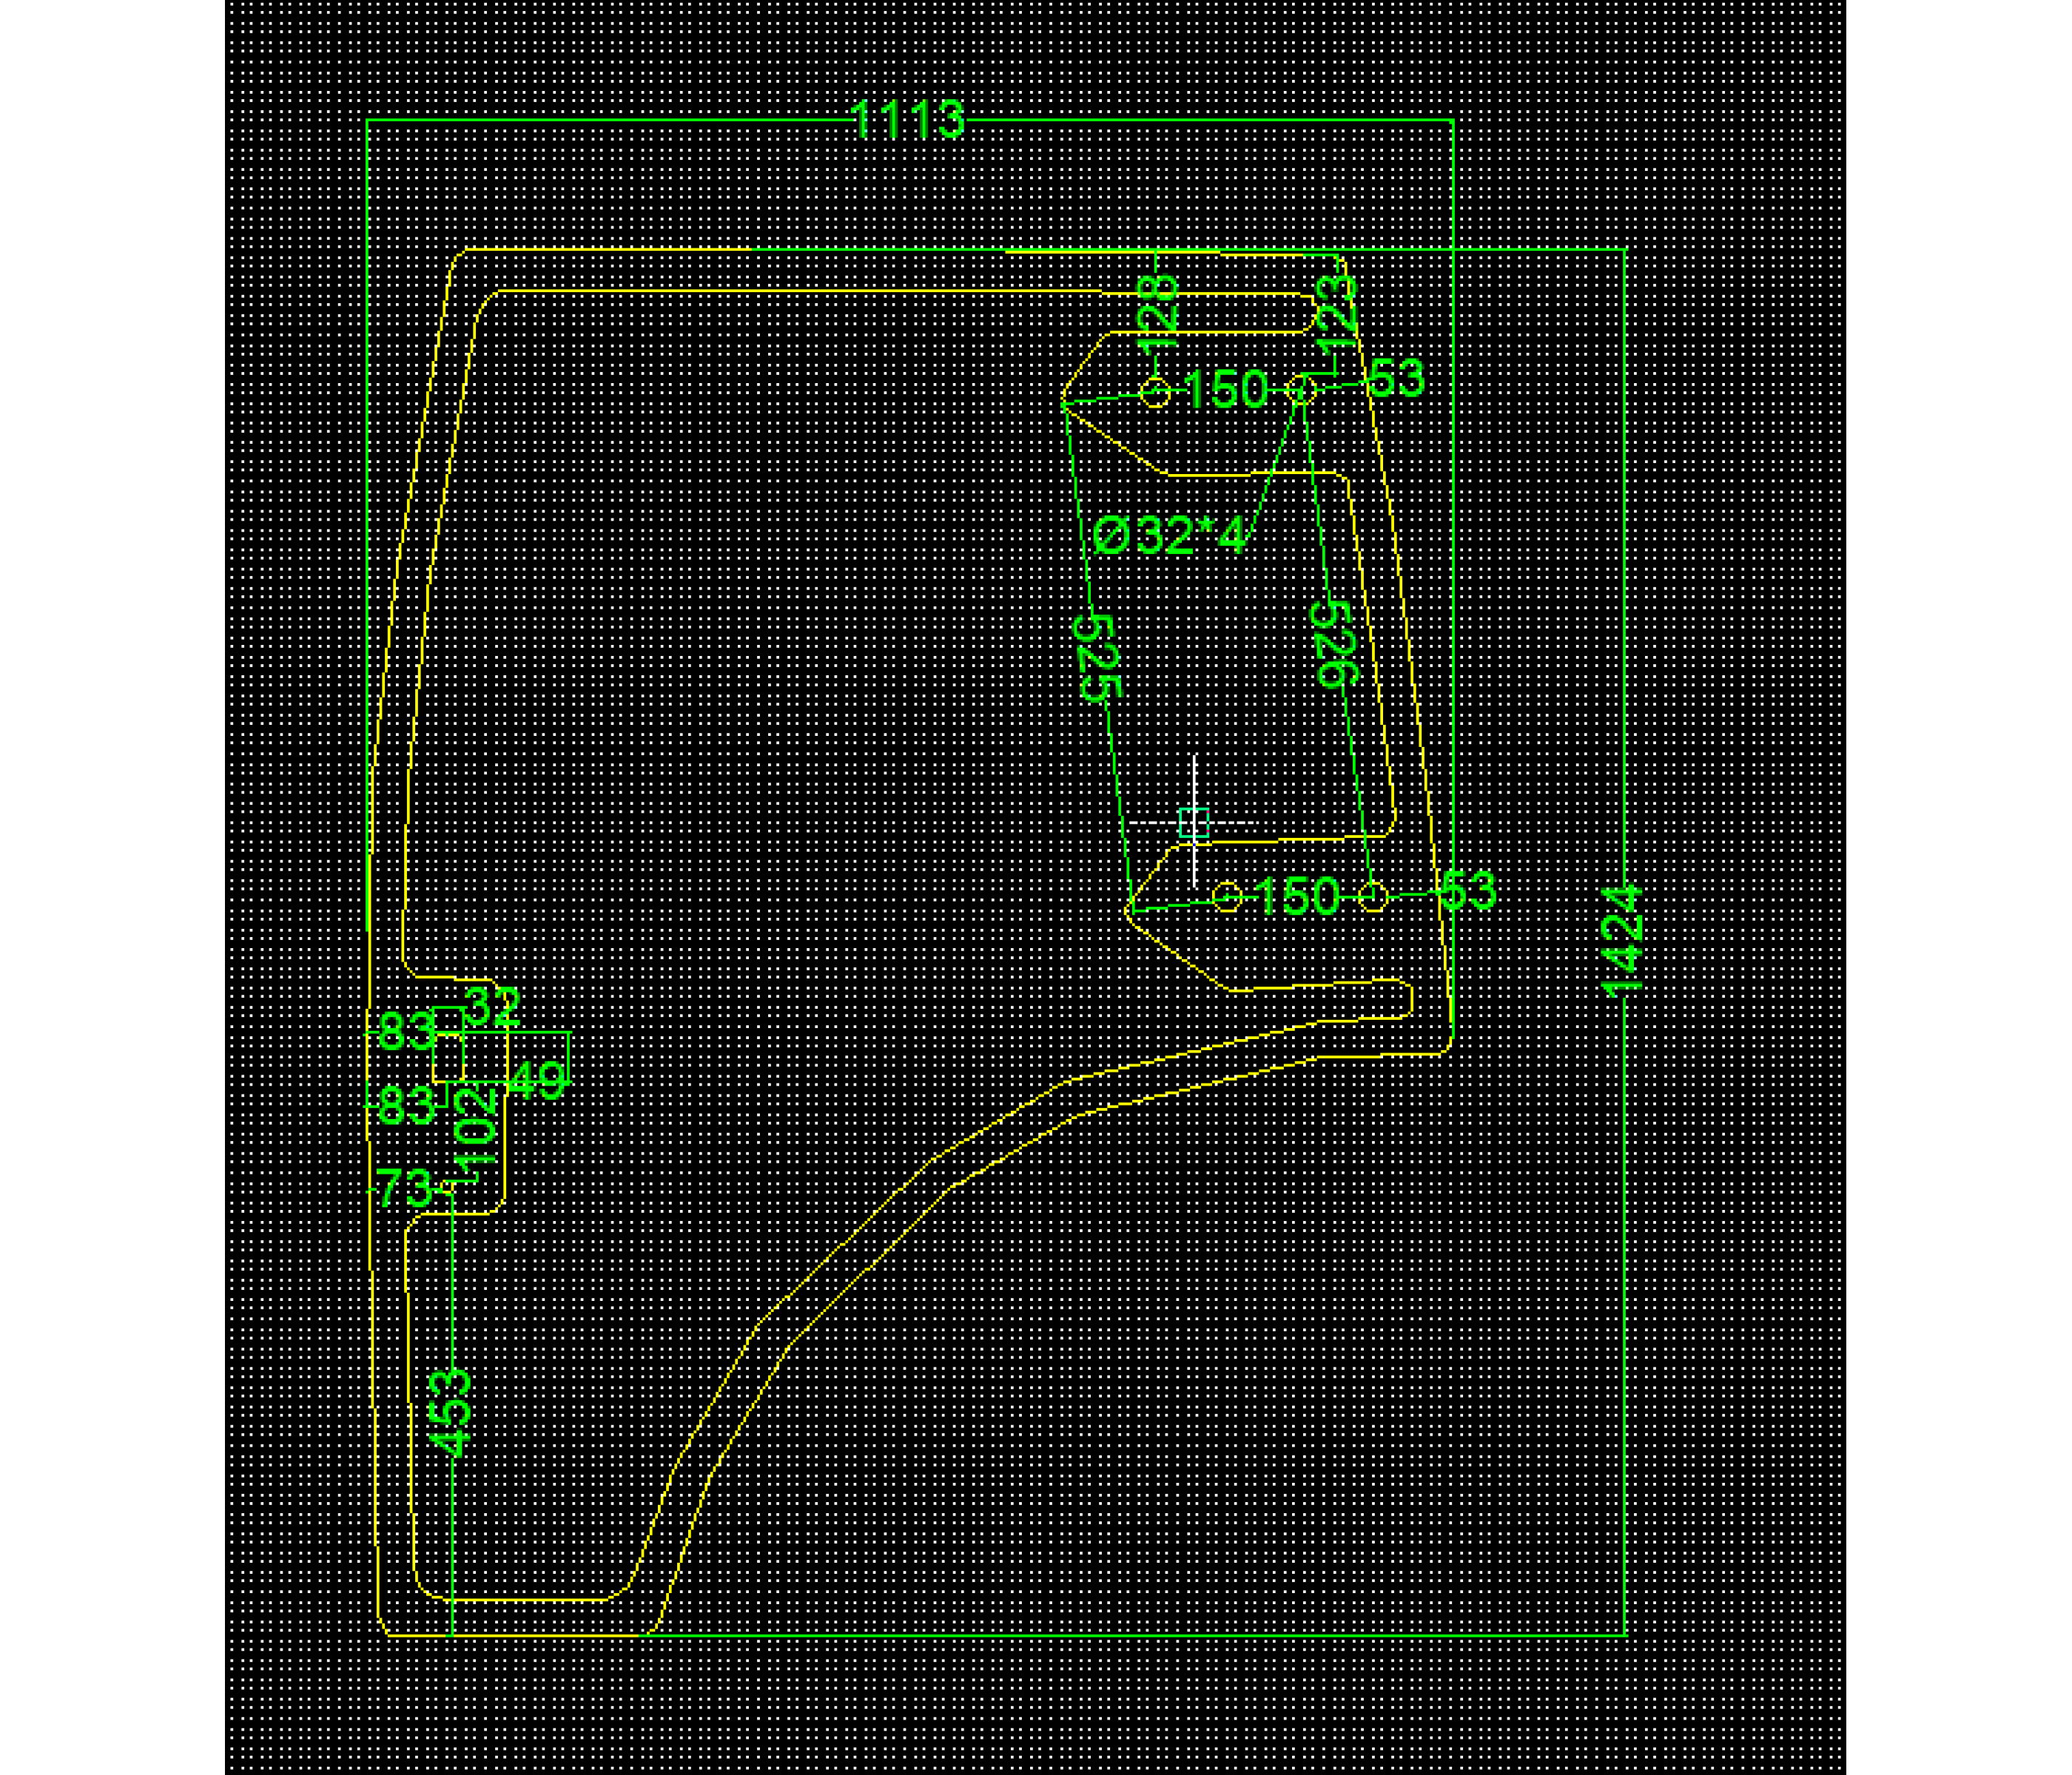Pick the 526 dimension label

[x=1336, y=645]
